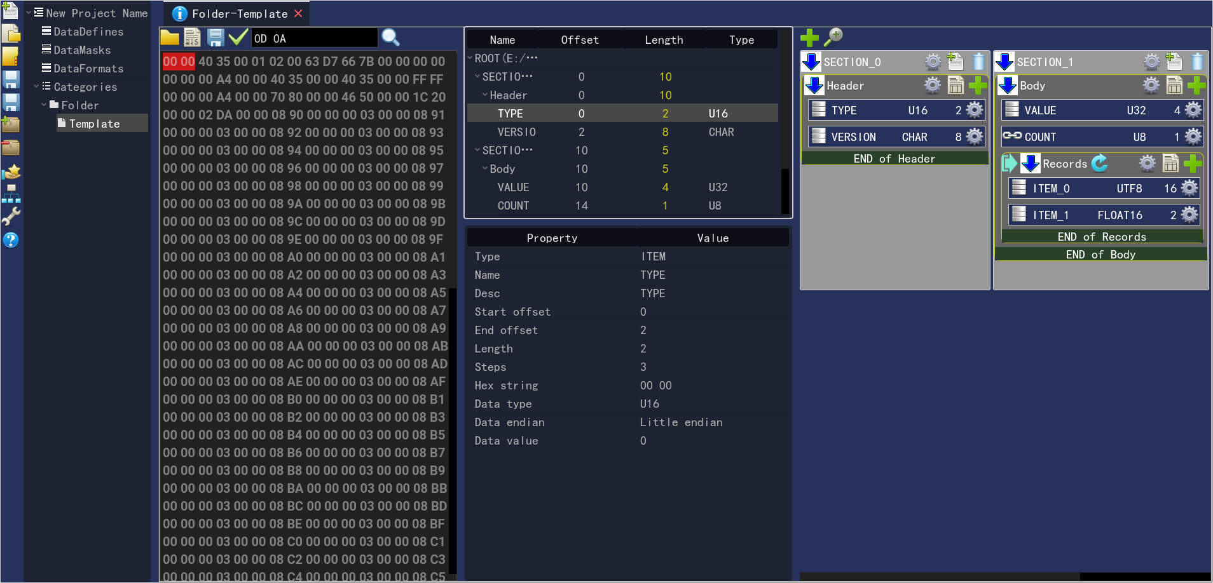Screen dimensions: 1213x583
Task: Click the zoom-in magnifier icon in template panel
Action: 833,37
